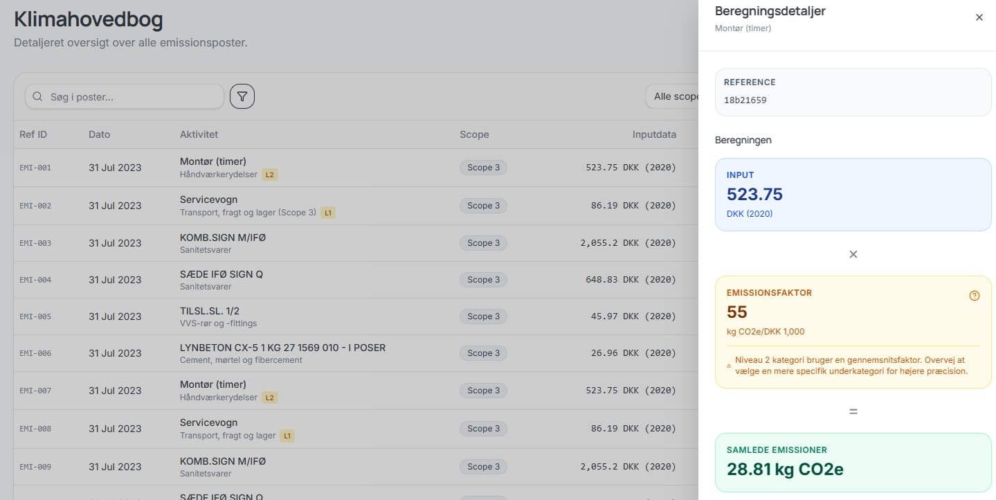
Task: Click the INPUT value '523.75' in the panel
Action: tap(754, 195)
